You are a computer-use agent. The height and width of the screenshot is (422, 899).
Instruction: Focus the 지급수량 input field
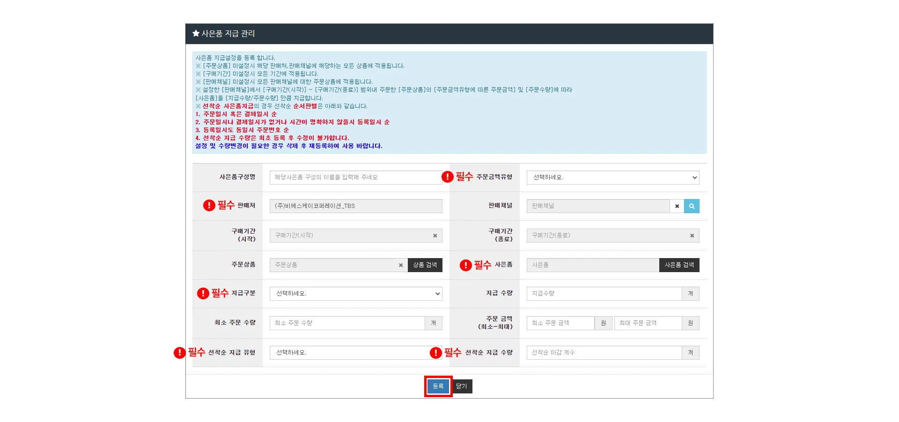pos(604,294)
